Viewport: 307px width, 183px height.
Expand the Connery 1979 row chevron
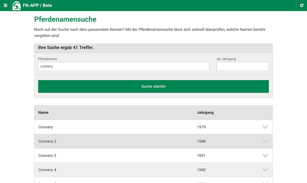coord(265,127)
